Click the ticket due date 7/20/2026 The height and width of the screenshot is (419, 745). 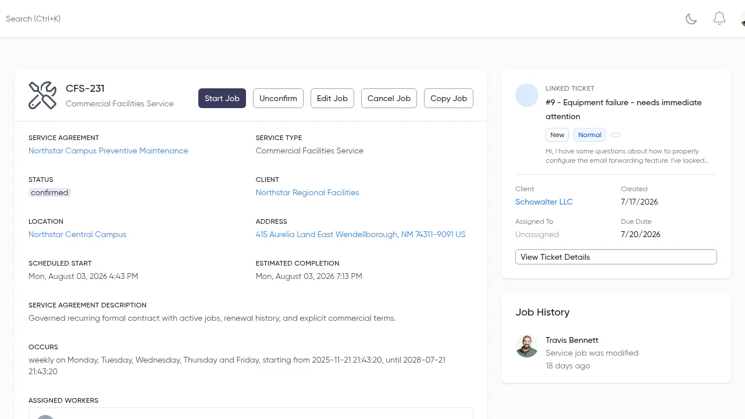(640, 234)
